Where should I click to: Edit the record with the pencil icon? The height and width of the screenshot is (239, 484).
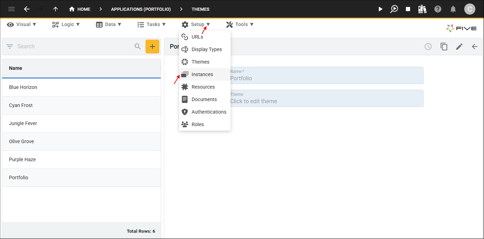[459, 47]
